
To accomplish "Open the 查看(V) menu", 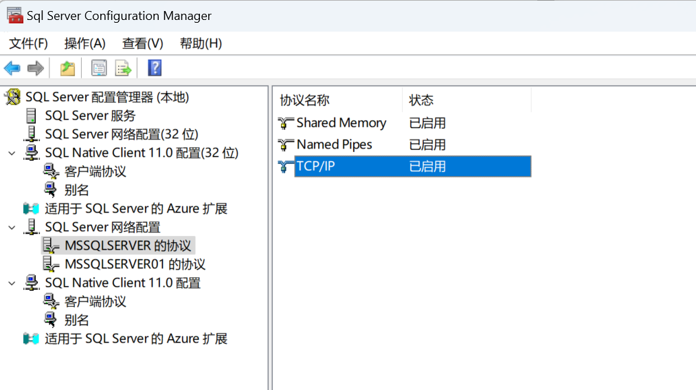I will [x=142, y=43].
